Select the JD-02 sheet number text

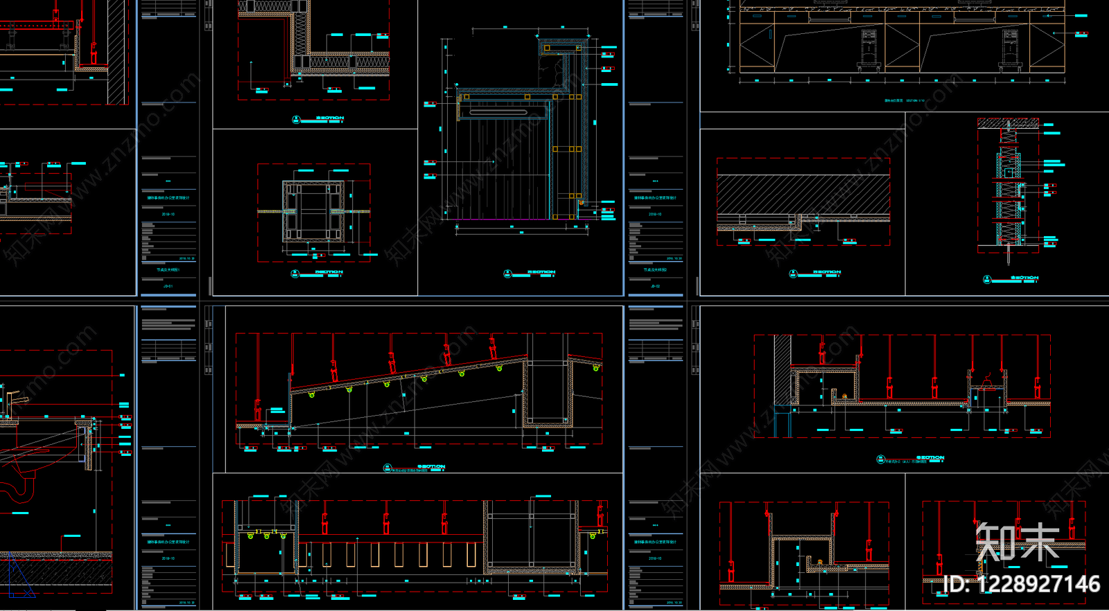[x=655, y=286]
